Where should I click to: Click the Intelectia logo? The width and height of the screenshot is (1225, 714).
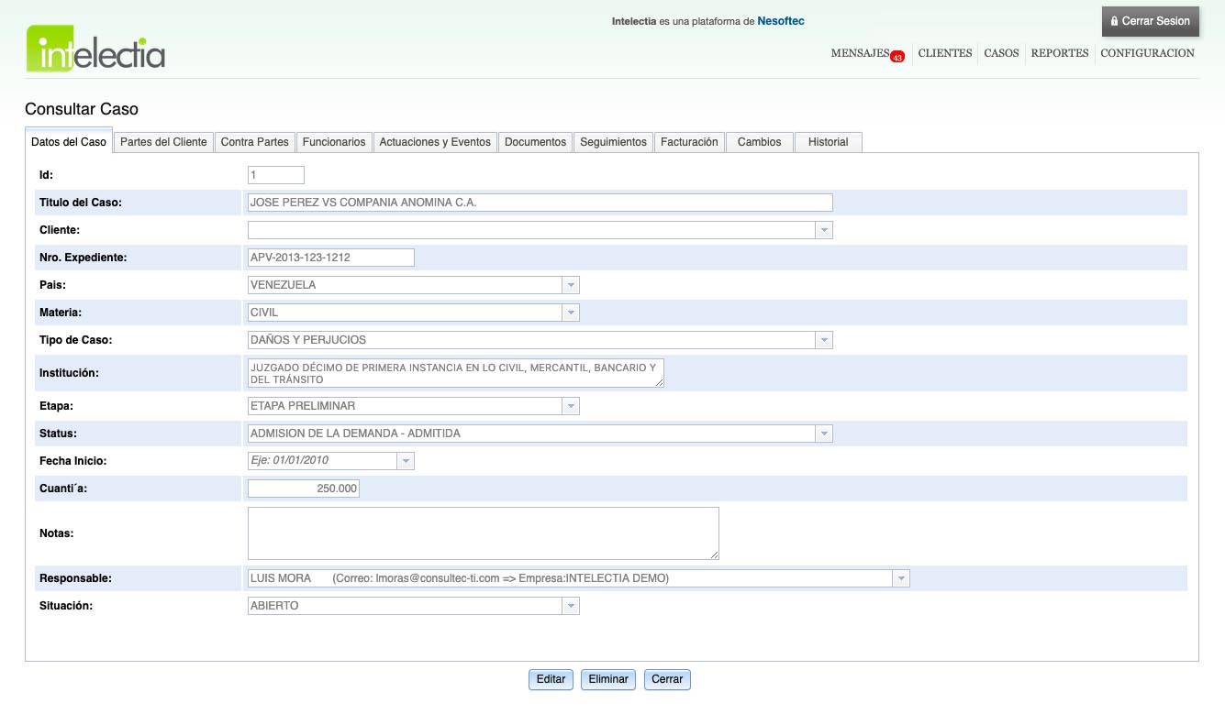click(95, 49)
